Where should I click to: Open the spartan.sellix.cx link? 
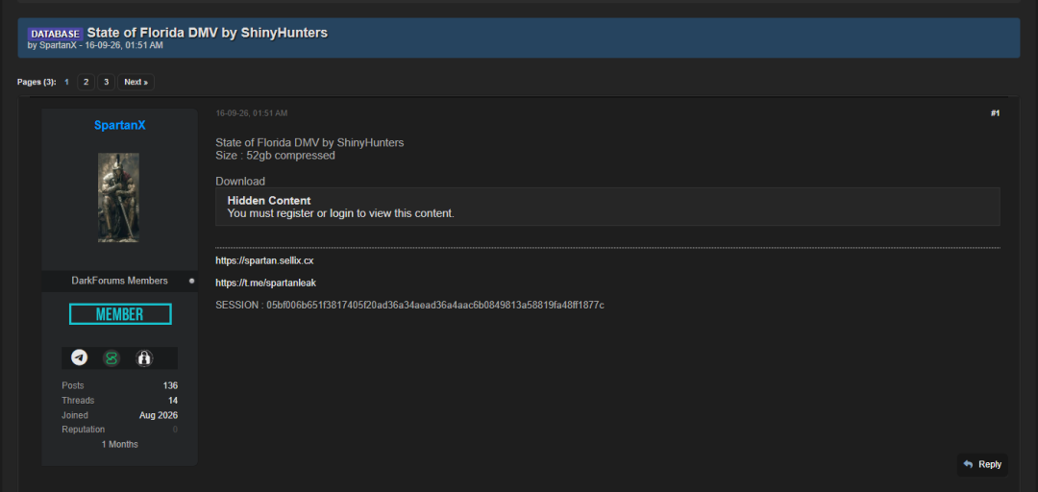264,261
